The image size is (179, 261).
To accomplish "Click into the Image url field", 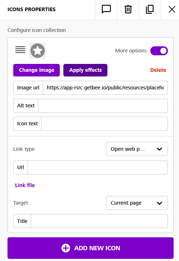I will pos(105,88).
